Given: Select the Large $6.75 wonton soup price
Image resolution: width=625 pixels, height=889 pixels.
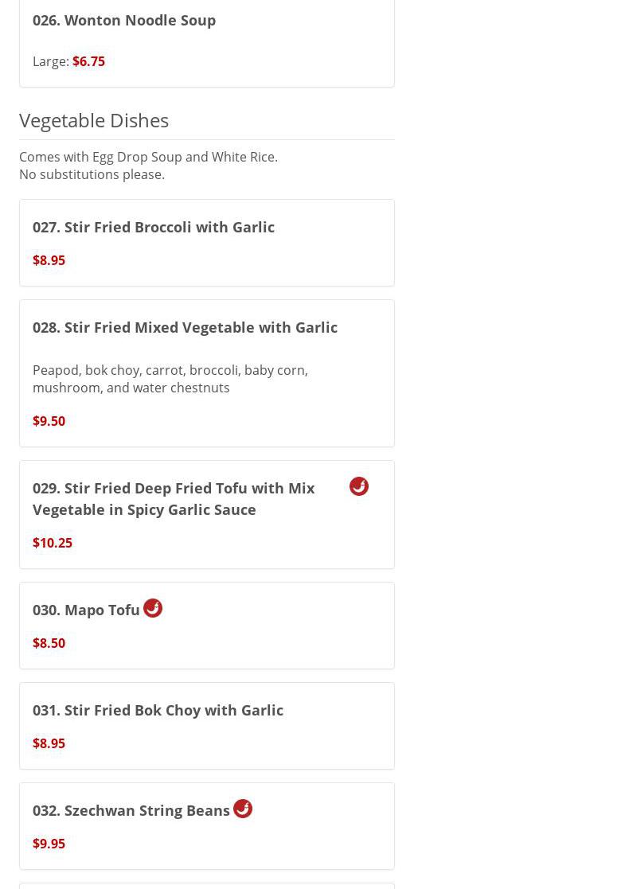Looking at the screenshot, I should click(x=88, y=61).
